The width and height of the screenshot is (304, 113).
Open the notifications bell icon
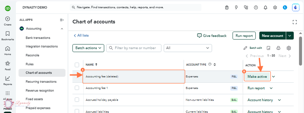pos(265,8)
